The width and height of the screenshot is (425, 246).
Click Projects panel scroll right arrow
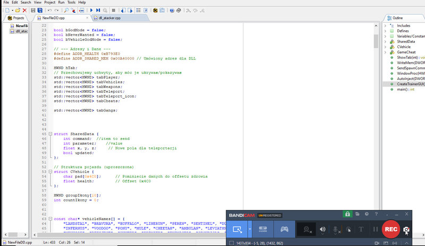click(25, 235)
